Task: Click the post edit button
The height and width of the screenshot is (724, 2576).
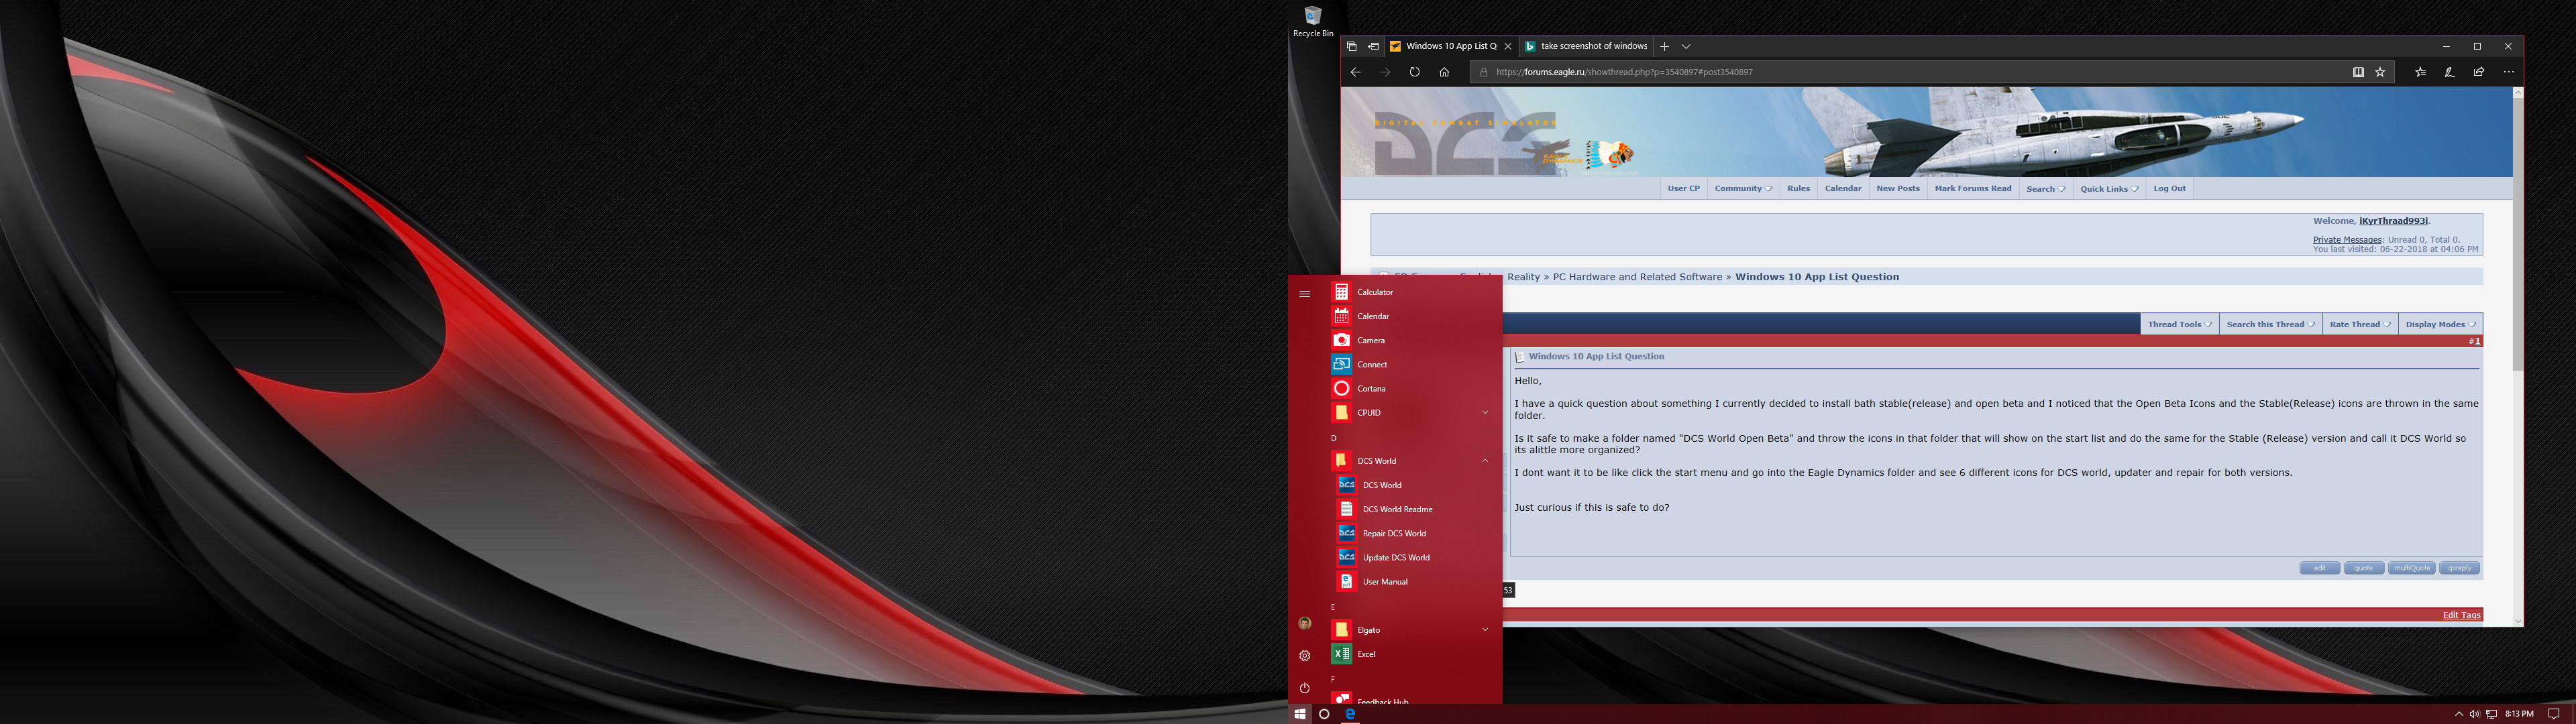Action: click(2319, 568)
